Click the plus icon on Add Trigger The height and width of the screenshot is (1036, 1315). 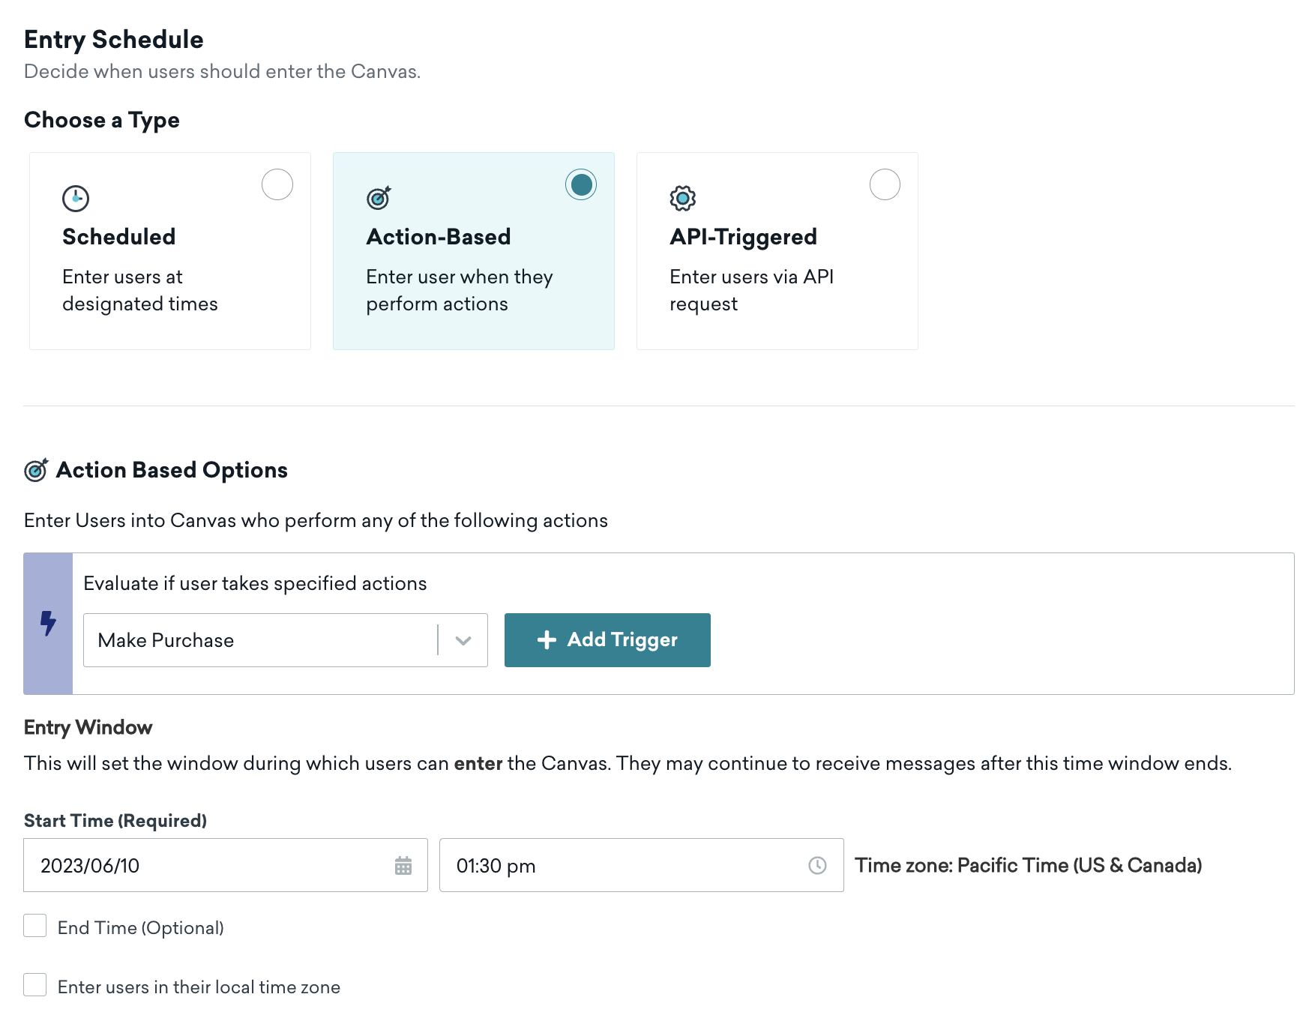click(x=547, y=639)
